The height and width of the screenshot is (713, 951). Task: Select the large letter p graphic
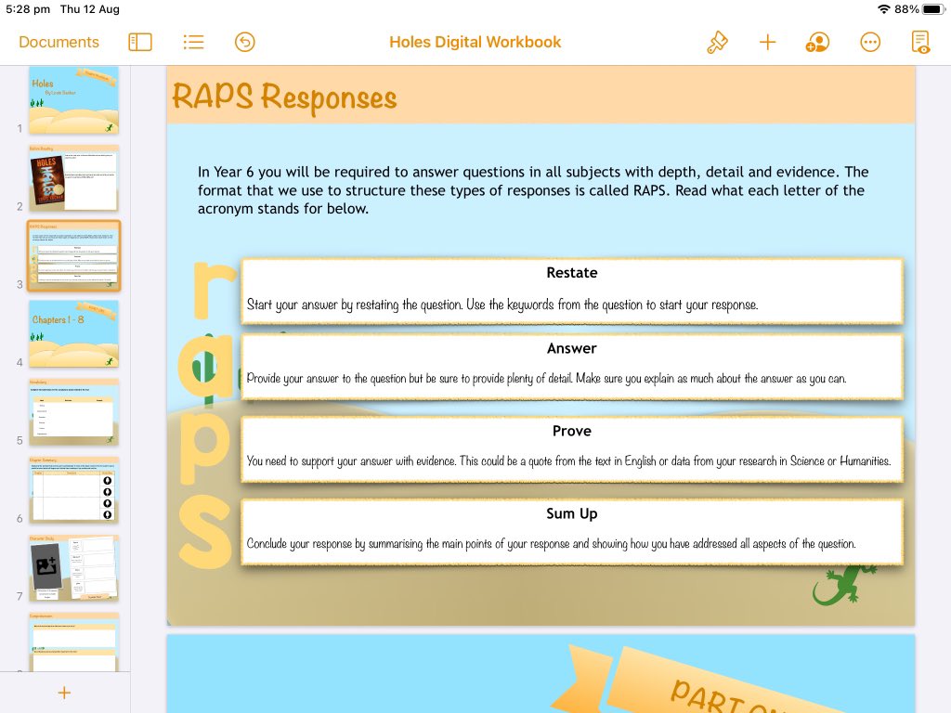tap(205, 447)
